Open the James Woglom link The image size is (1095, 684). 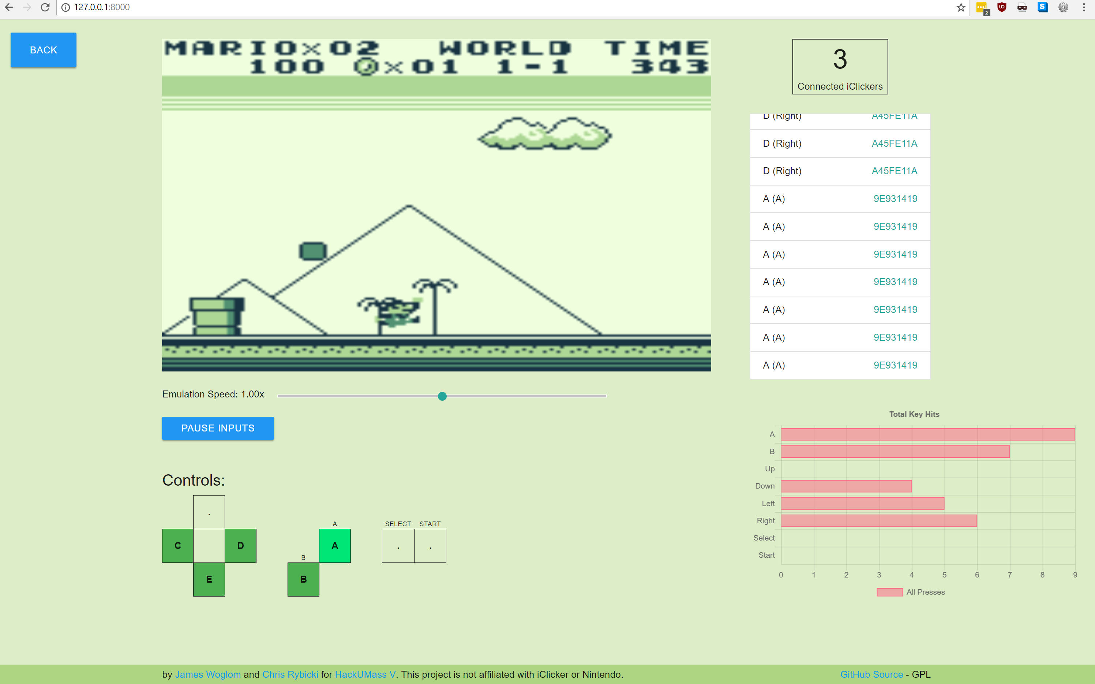[207, 674]
